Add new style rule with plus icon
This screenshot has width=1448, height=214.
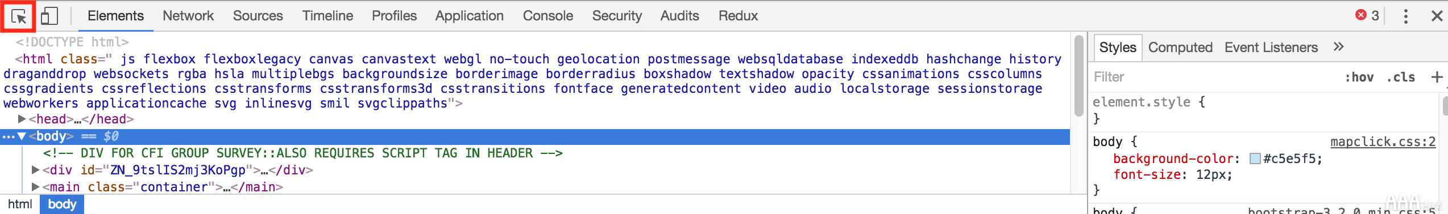[x=1437, y=77]
